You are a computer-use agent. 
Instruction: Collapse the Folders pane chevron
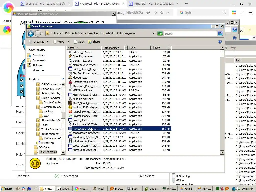click(x=63, y=79)
